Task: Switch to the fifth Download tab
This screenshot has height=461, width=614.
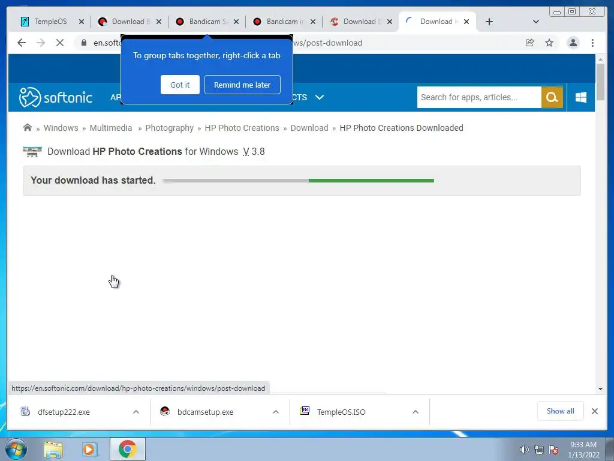Action: tap(360, 22)
